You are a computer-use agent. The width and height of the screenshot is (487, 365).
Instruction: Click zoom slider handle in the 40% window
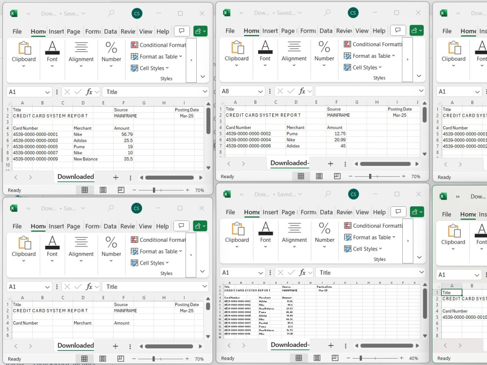pyautogui.click(x=361, y=358)
